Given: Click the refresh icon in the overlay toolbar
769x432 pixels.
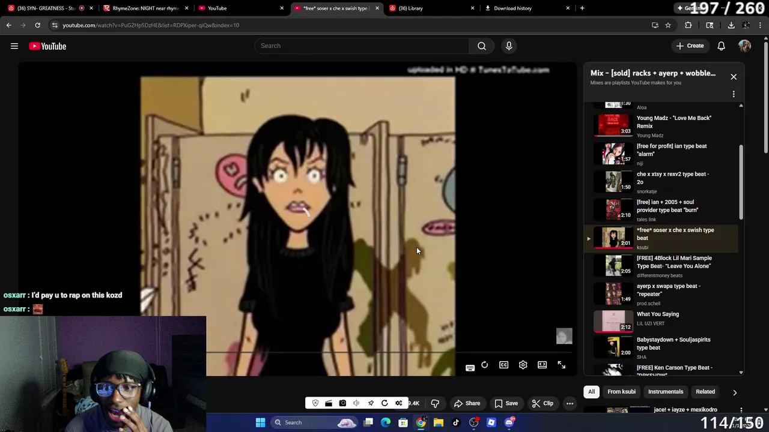Looking at the screenshot, I should click(384, 403).
